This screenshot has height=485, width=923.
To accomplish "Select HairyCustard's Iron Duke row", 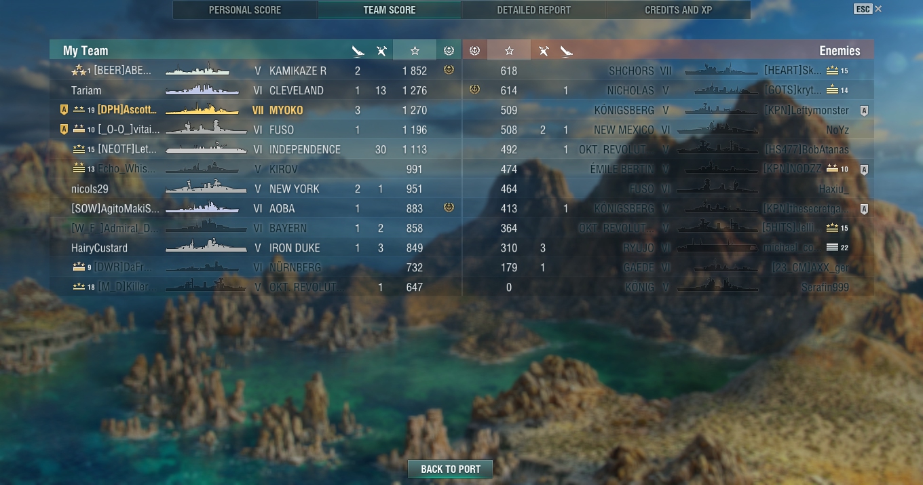I will [x=255, y=248].
